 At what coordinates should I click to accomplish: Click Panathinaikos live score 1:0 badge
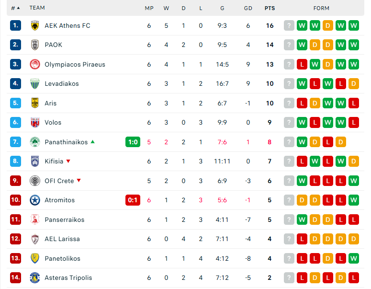point(133,142)
